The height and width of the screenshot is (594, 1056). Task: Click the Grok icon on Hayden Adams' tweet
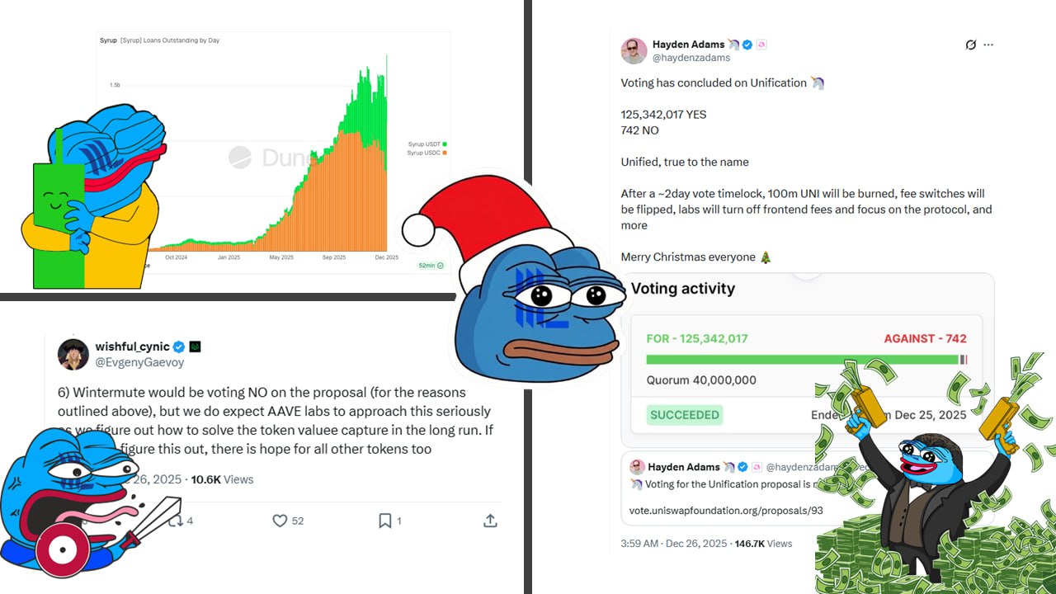click(971, 45)
